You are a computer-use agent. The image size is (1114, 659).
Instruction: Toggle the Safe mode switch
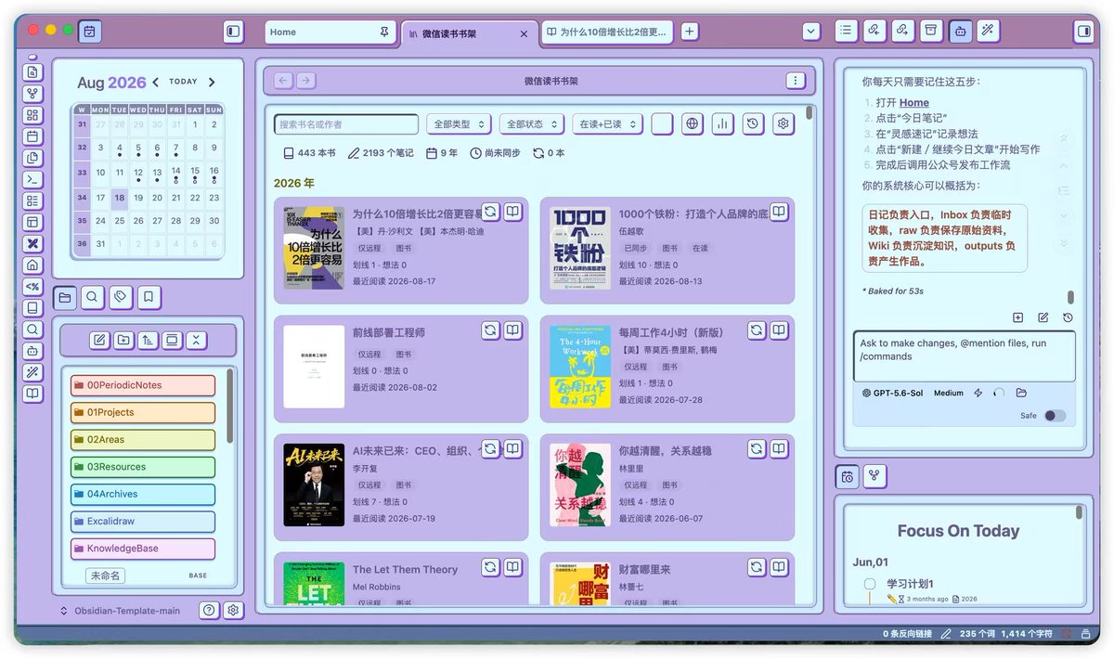1055,416
